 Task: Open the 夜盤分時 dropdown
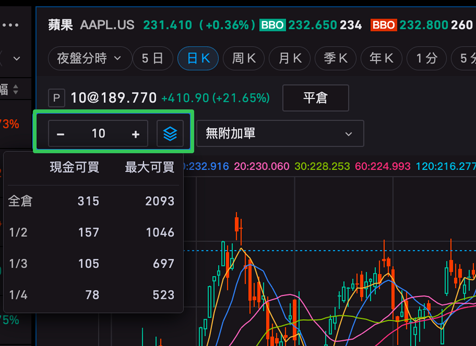pos(89,58)
